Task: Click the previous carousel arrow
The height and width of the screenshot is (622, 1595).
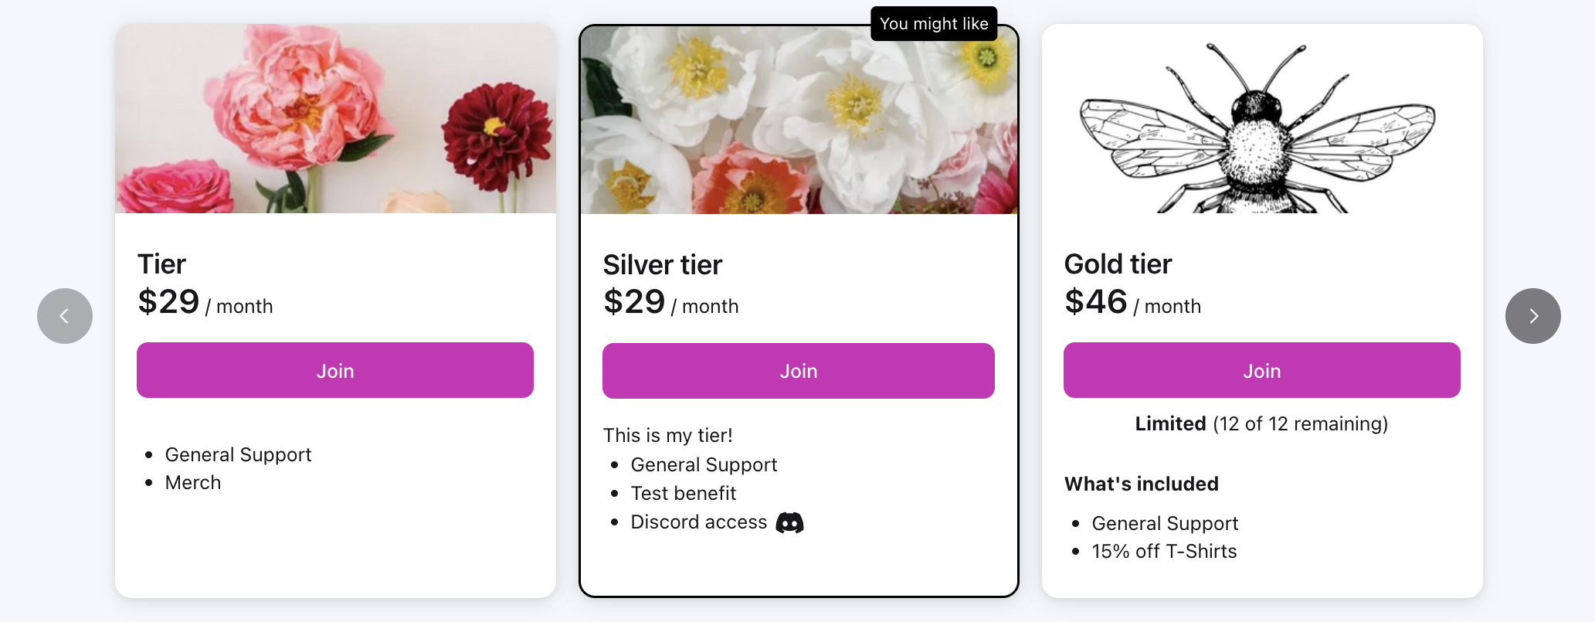Action: (65, 316)
